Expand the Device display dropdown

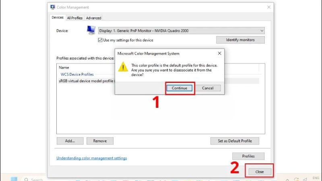[x=262, y=31]
